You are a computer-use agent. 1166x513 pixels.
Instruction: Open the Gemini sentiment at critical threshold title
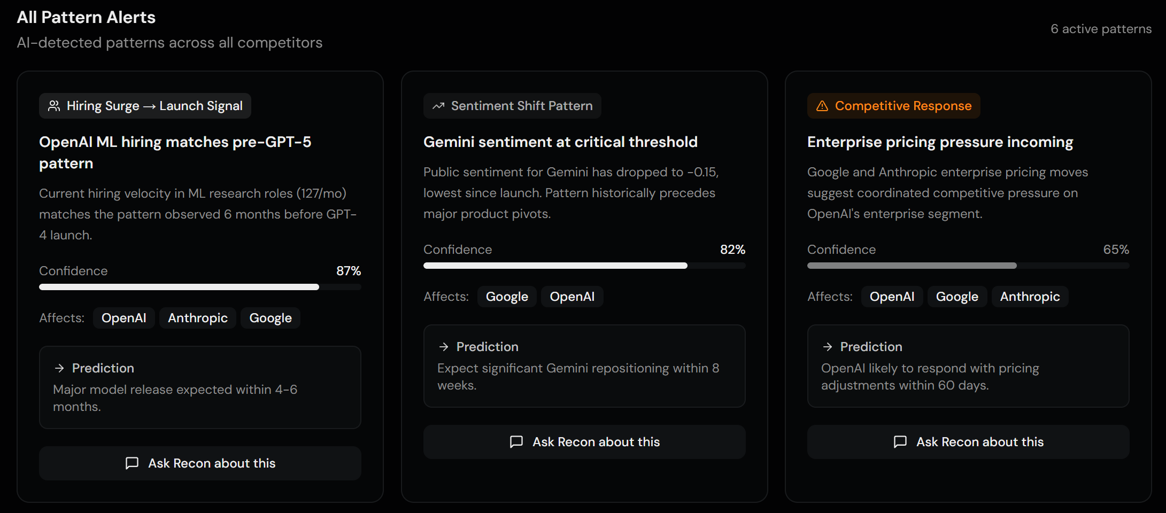click(x=560, y=142)
